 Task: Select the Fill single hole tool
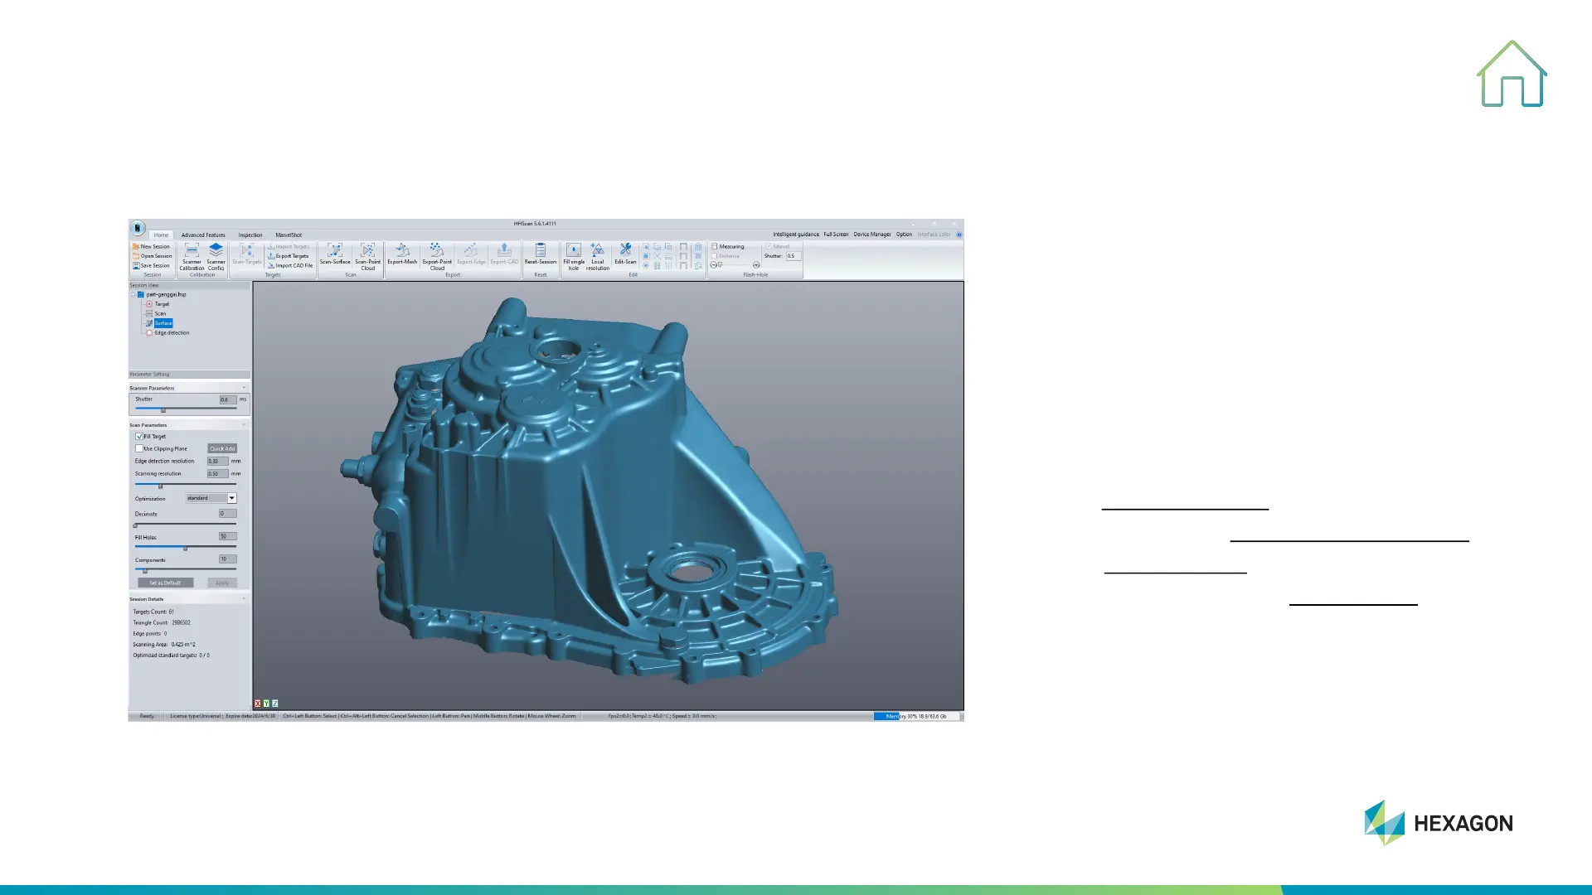[x=574, y=251]
